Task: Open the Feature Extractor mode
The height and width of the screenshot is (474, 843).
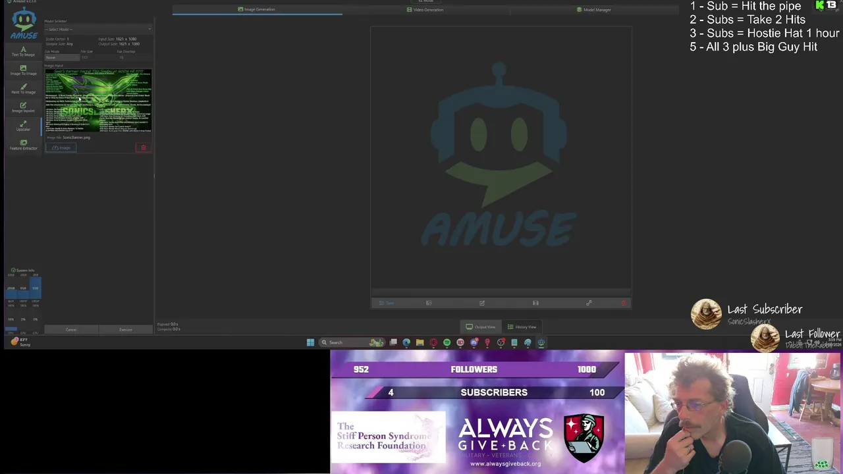Action: (23, 145)
